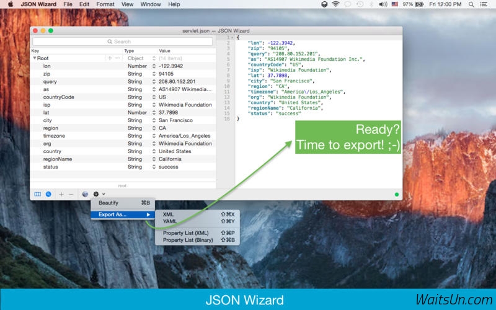The width and height of the screenshot is (496, 310).
Task: Remove item with bottom toolbar minus button
Action: click(71, 194)
